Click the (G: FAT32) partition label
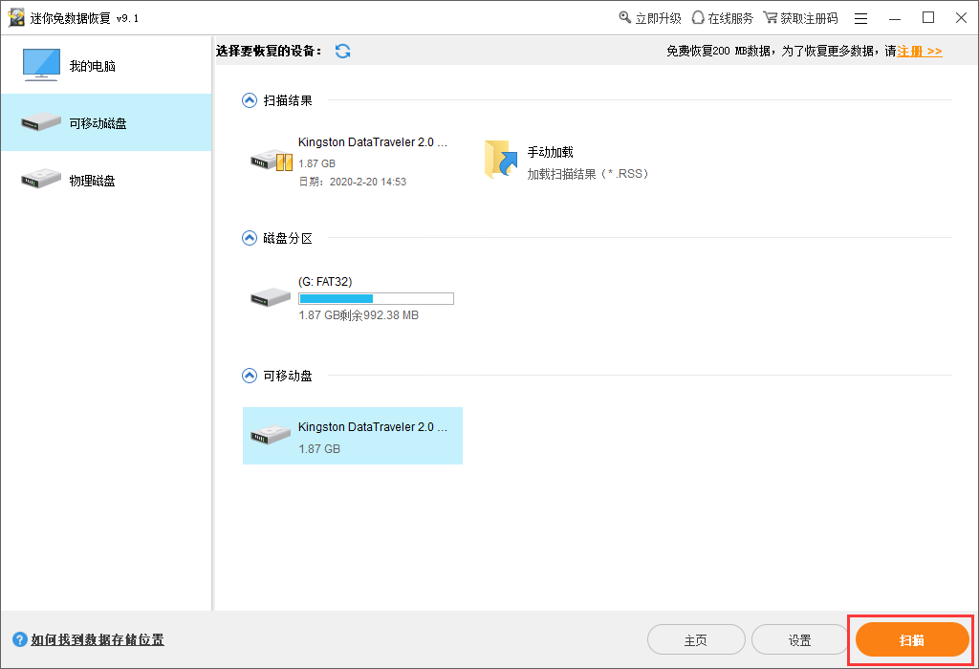This screenshot has width=979, height=669. pyautogui.click(x=325, y=281)
